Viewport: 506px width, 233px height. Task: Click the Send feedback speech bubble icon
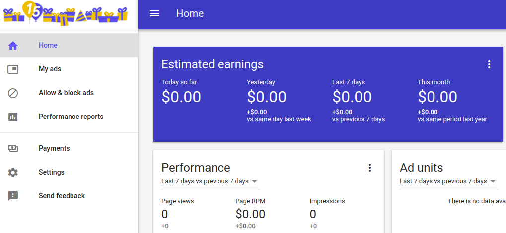click(13, 196)
